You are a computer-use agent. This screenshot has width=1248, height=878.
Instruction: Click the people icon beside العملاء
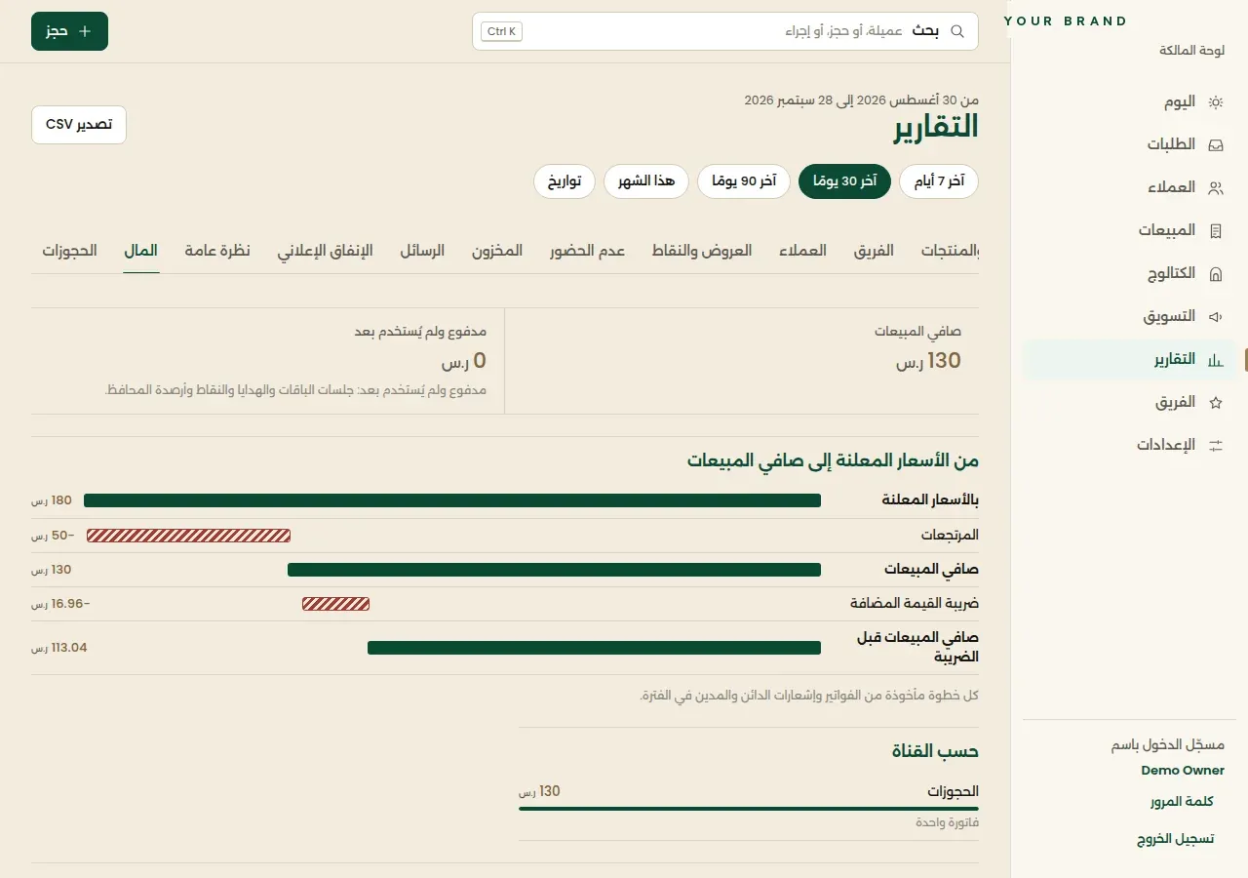(1216, 187)
